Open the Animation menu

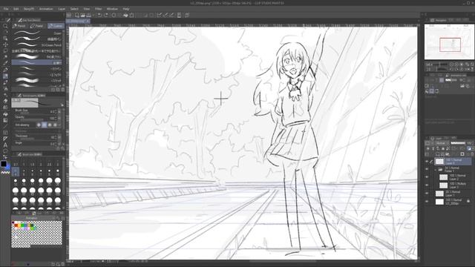pos(46,9)
